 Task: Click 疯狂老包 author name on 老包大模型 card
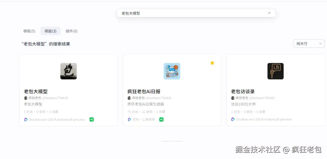tap(35, 98)
